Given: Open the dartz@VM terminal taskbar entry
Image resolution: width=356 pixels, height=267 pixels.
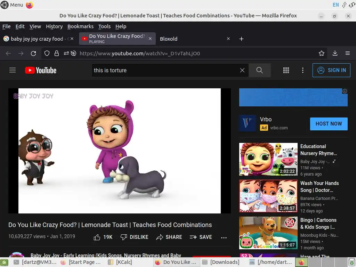Looking at the screenshot, I should pos(35,262).
